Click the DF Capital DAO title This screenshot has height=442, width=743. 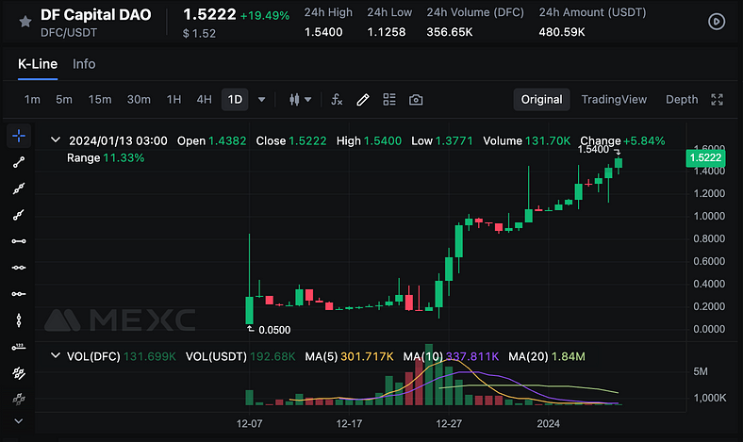[96, 15]
